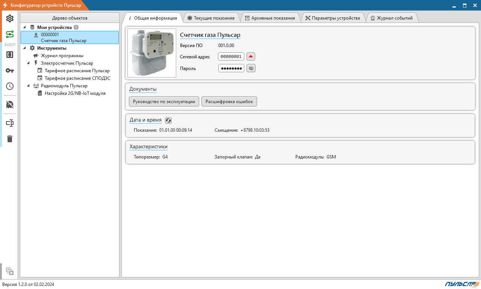This screenshot has height=289, width=481.
Task: Click the calendar icon of Тарифное расписание Пульсар
Action: point(40,71)
